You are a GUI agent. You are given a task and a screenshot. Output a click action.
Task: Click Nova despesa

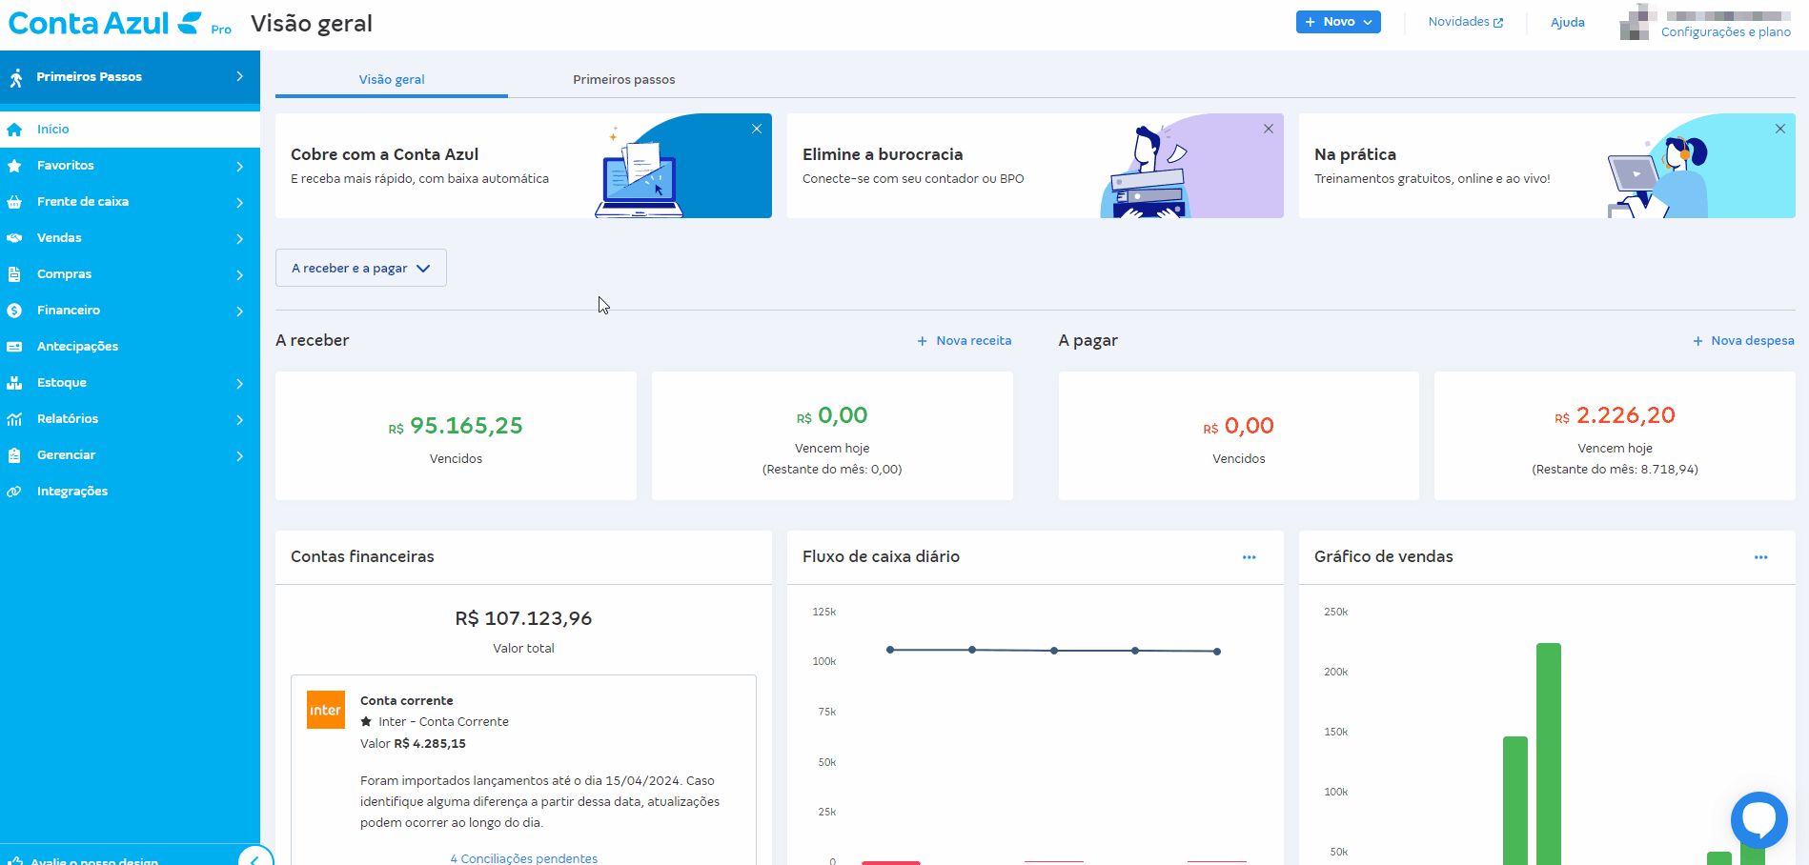click(1743, 341)
